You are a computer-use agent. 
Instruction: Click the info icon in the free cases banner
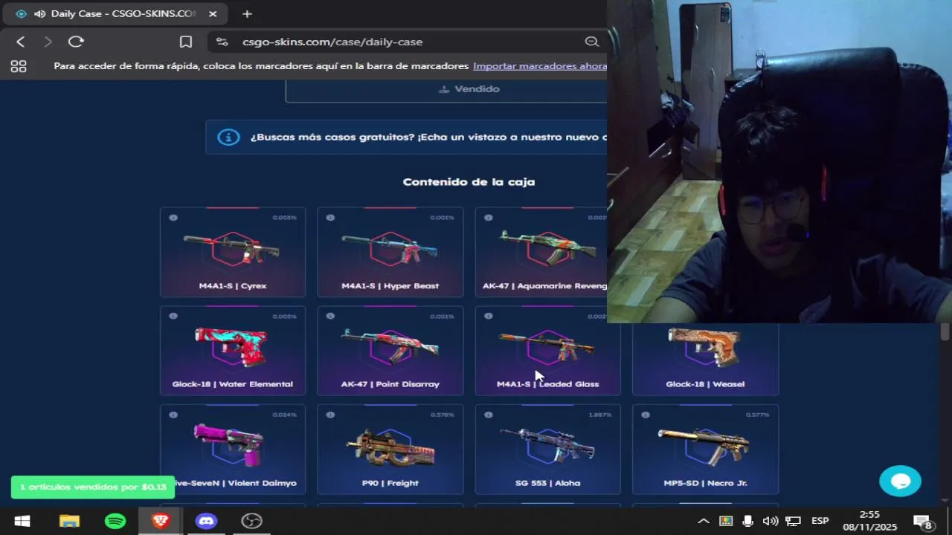click(228, 137)
